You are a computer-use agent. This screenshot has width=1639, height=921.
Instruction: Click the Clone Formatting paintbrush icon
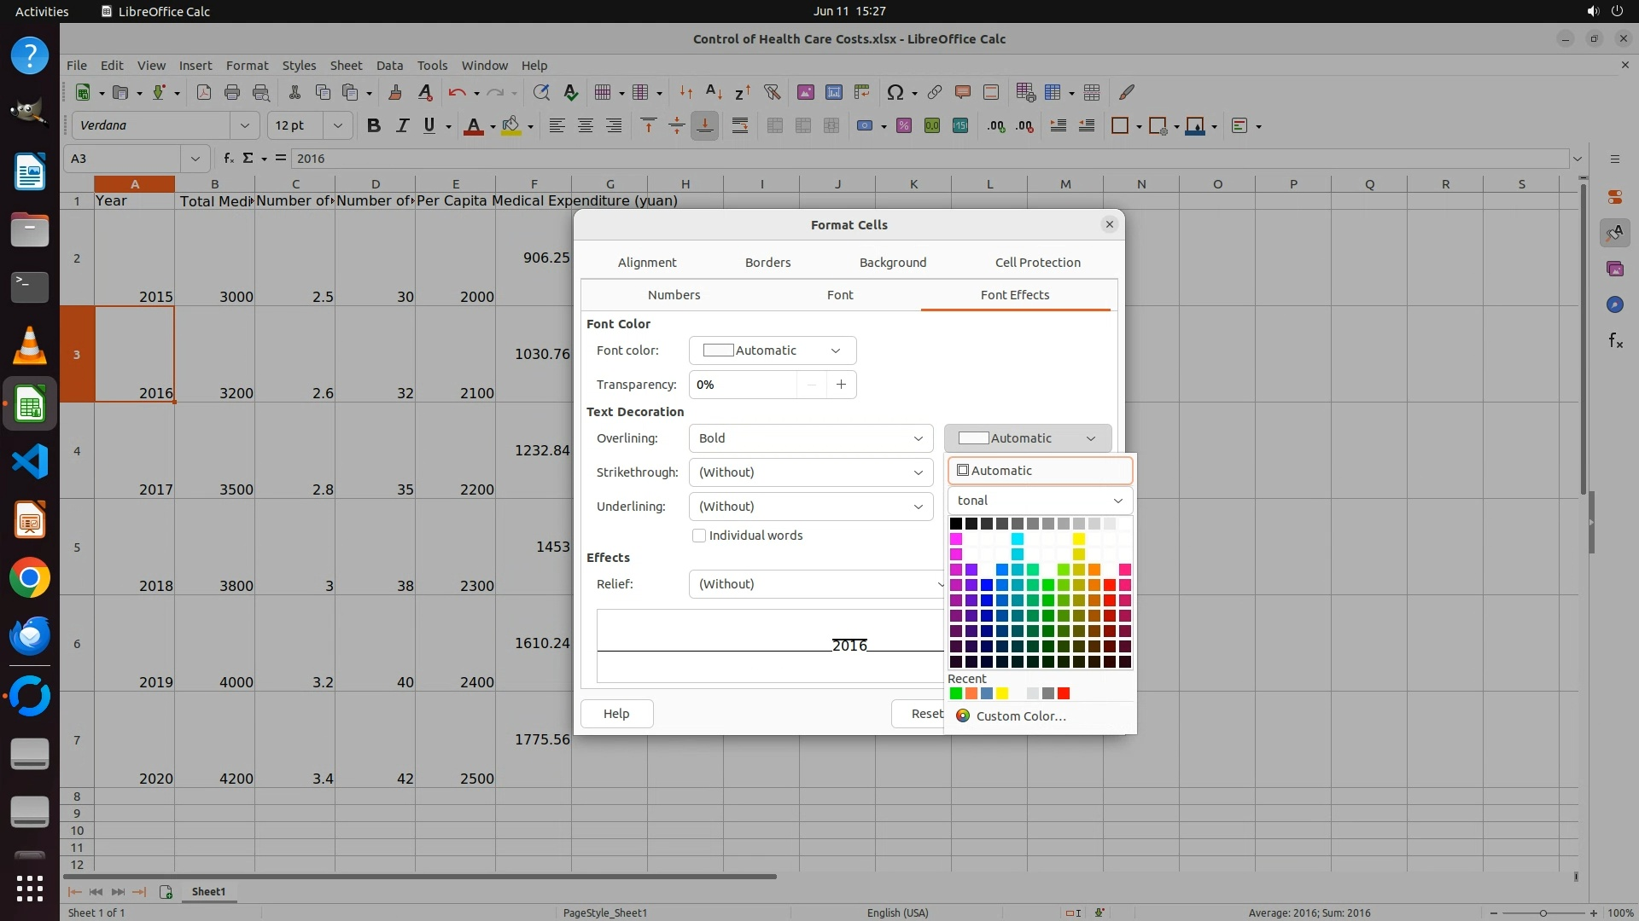(395, 92)
